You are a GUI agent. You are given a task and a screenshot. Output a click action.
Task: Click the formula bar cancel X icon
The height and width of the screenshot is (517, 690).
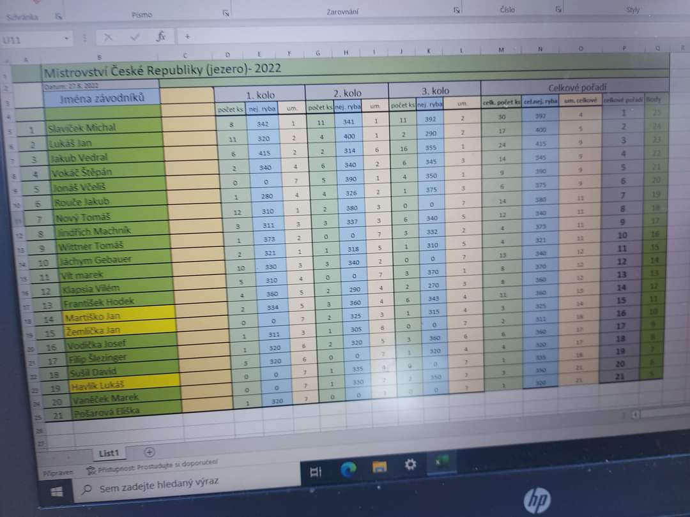coord(107,37)
